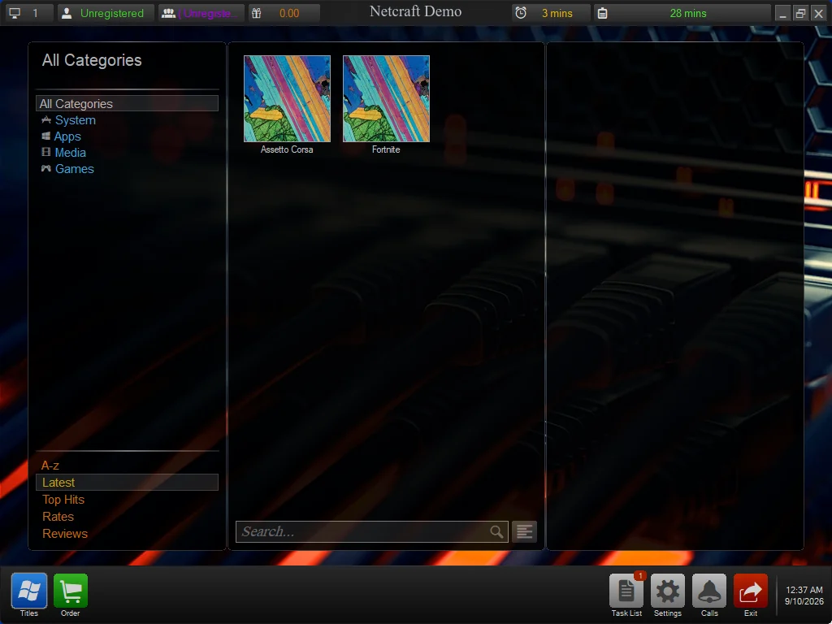Click the Assetto Corsa title label
This screenshot has height=624, width=832.
pyautogui.click(x=287, y=149)
